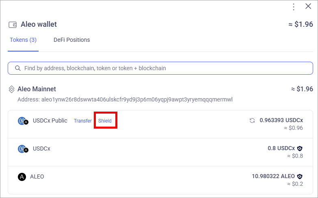Switch to the Tokens (3) tab
This screenshot has width=318, height=198.
[x=23, y=40]
